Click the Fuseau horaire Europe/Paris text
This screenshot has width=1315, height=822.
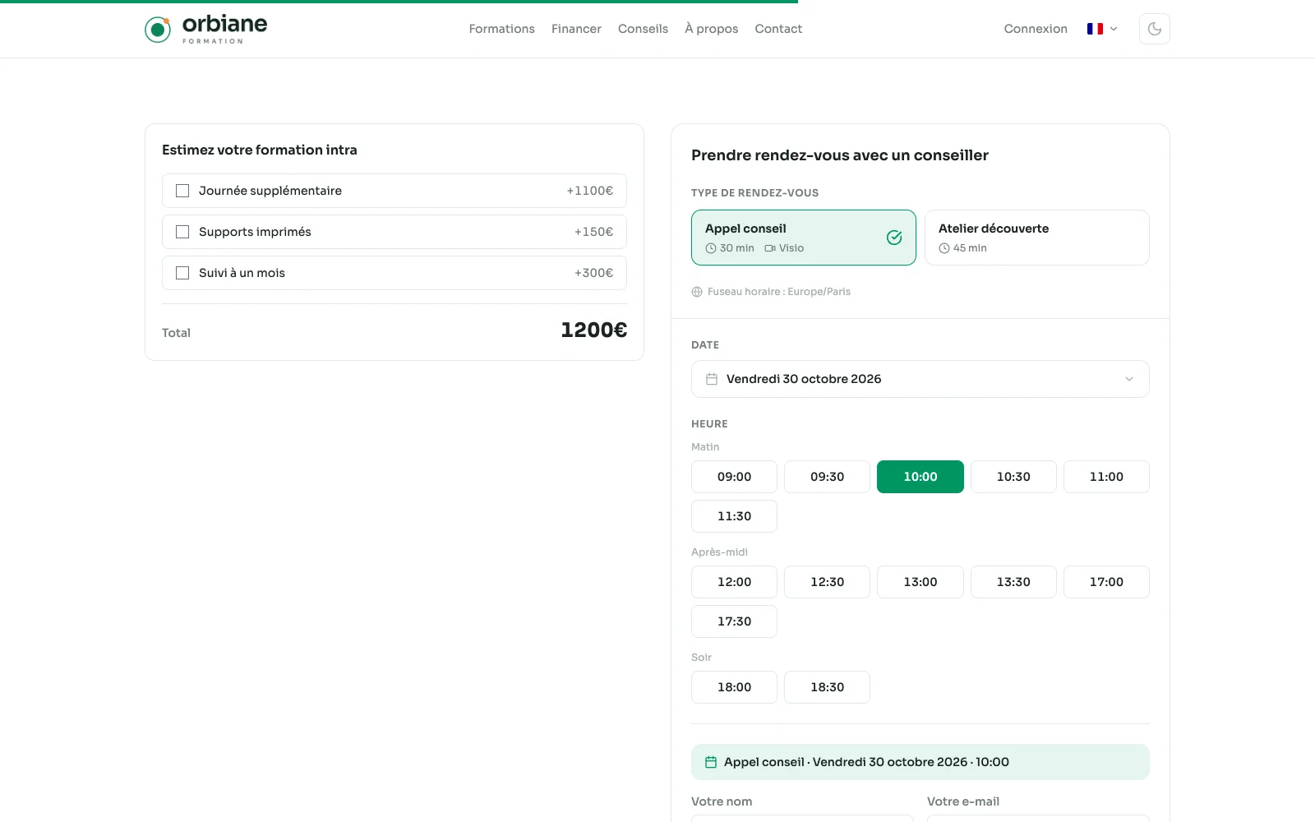point(778,292)
